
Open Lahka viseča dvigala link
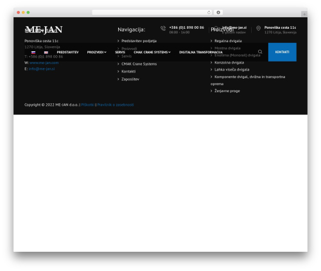click(x=232, y=70)
